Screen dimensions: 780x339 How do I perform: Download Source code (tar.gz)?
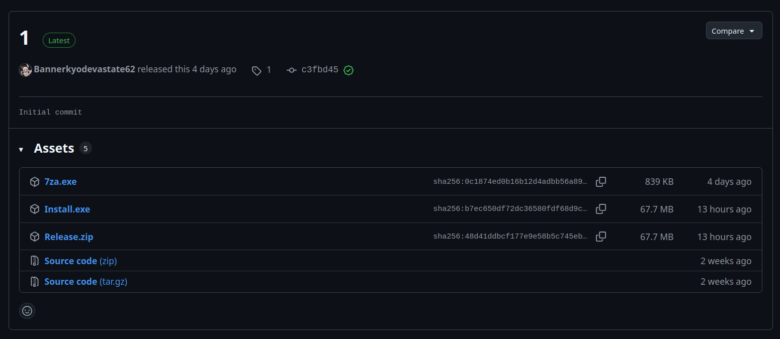pyautogui.click(x=86, y=282)
